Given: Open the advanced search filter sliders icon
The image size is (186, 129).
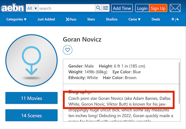Looking at the screenshot, I should [x=106, y=8].
